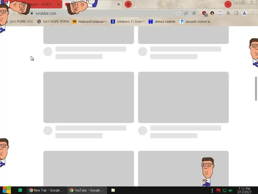The width and height of the screenshot is (258, 194).
Task: Switch to the WWLP tab
Action: [x=42, y=4]
